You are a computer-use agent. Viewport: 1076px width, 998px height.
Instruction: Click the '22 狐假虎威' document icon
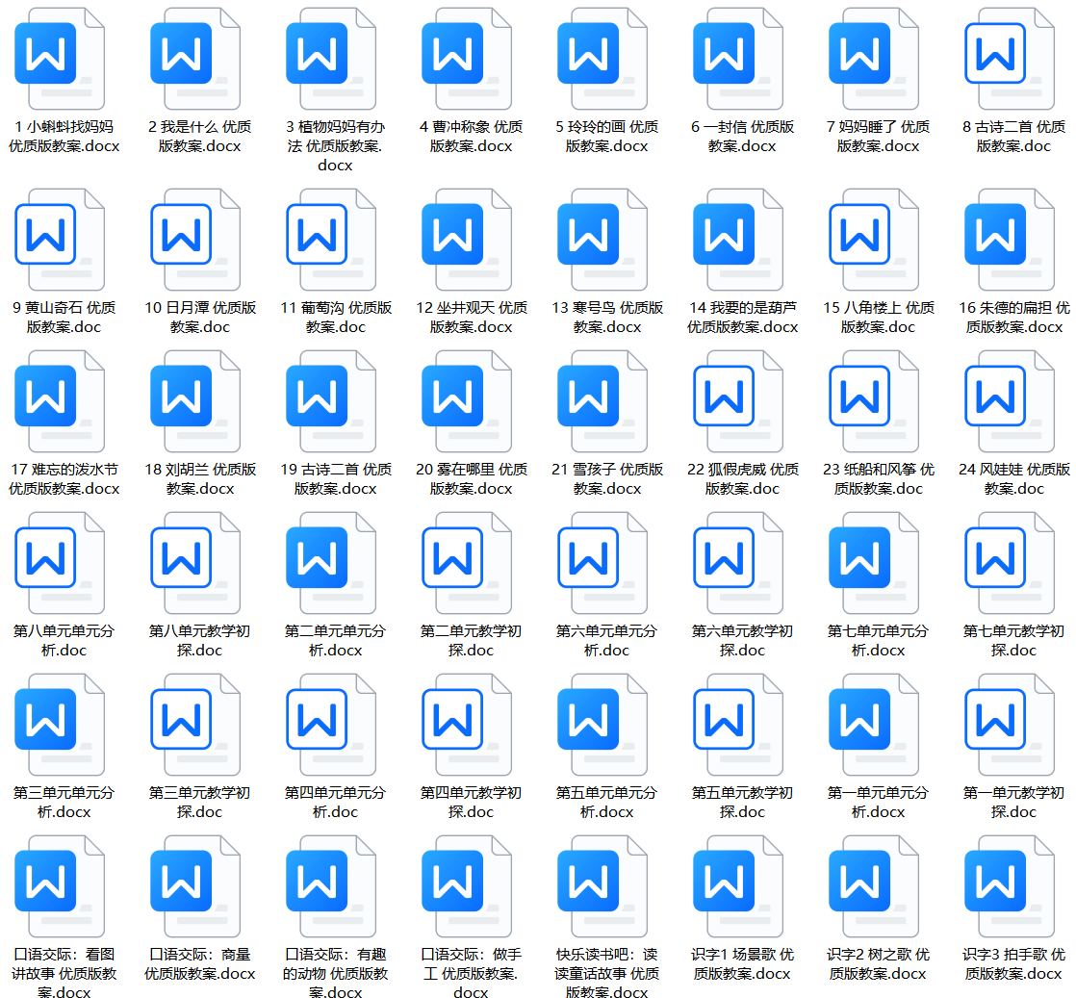coord(739,401)
